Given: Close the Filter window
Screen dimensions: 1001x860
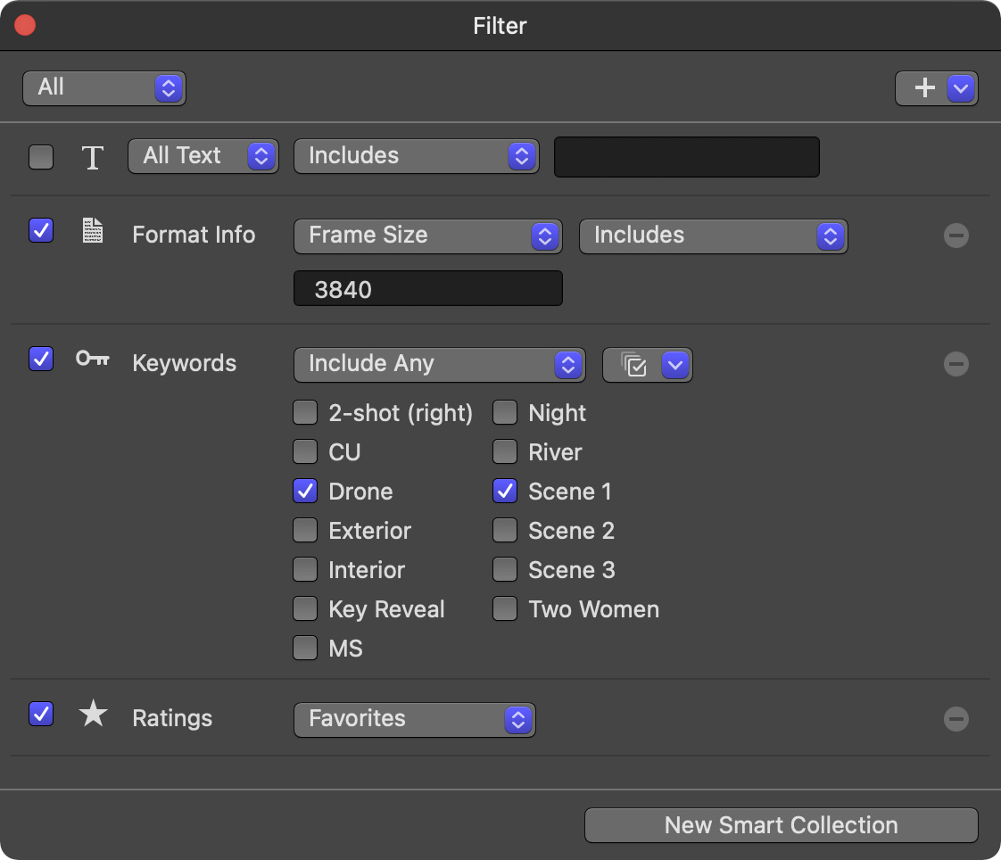Looking at the screenshot, I should [25, 26].
